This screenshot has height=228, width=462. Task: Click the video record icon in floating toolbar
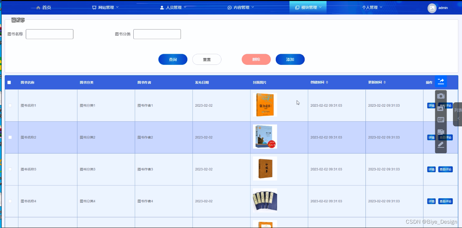tap(441, 132)
